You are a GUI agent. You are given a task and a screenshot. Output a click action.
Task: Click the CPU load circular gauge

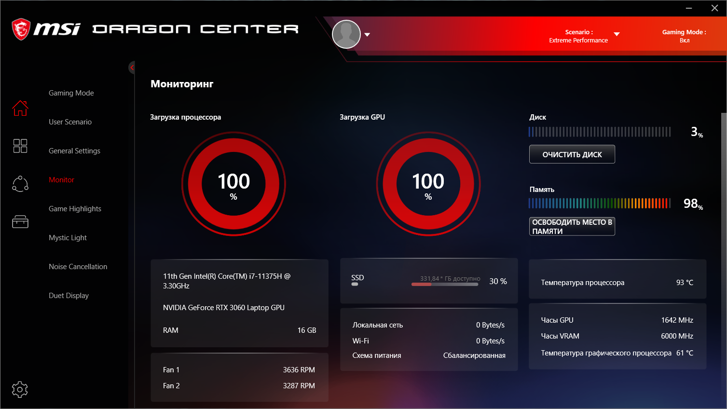coord(233,184)
